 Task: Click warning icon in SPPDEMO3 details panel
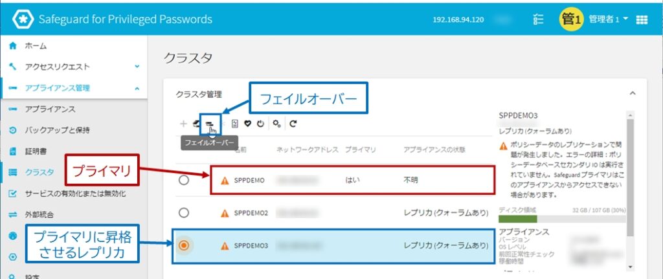point(503,146)
